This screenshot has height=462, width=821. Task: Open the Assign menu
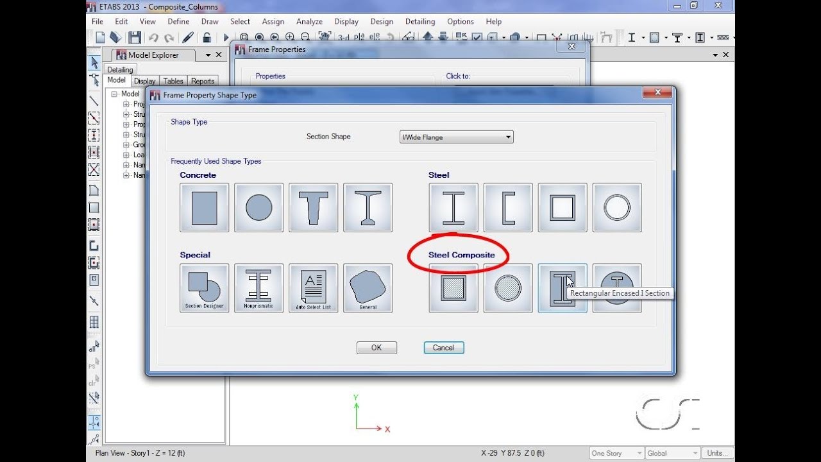click(273, 21)
